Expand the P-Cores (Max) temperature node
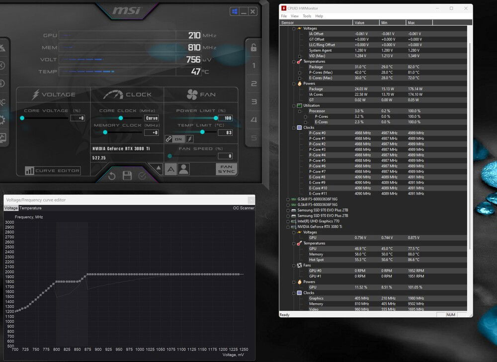 [300, 73]
